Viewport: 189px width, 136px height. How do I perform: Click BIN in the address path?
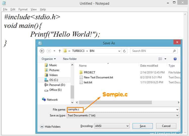click(92, 51)
